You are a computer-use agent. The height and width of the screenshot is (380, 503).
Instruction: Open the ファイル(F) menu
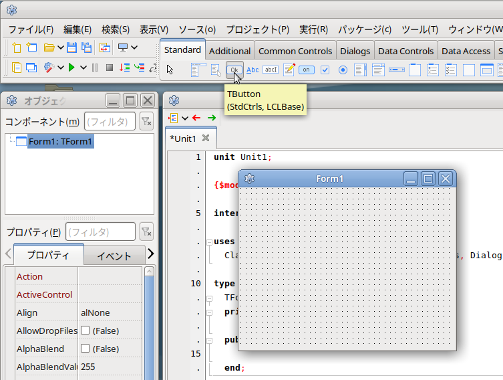tap(31, 29)
